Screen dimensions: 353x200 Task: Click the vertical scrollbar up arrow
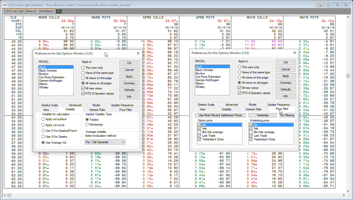[348, 17]
